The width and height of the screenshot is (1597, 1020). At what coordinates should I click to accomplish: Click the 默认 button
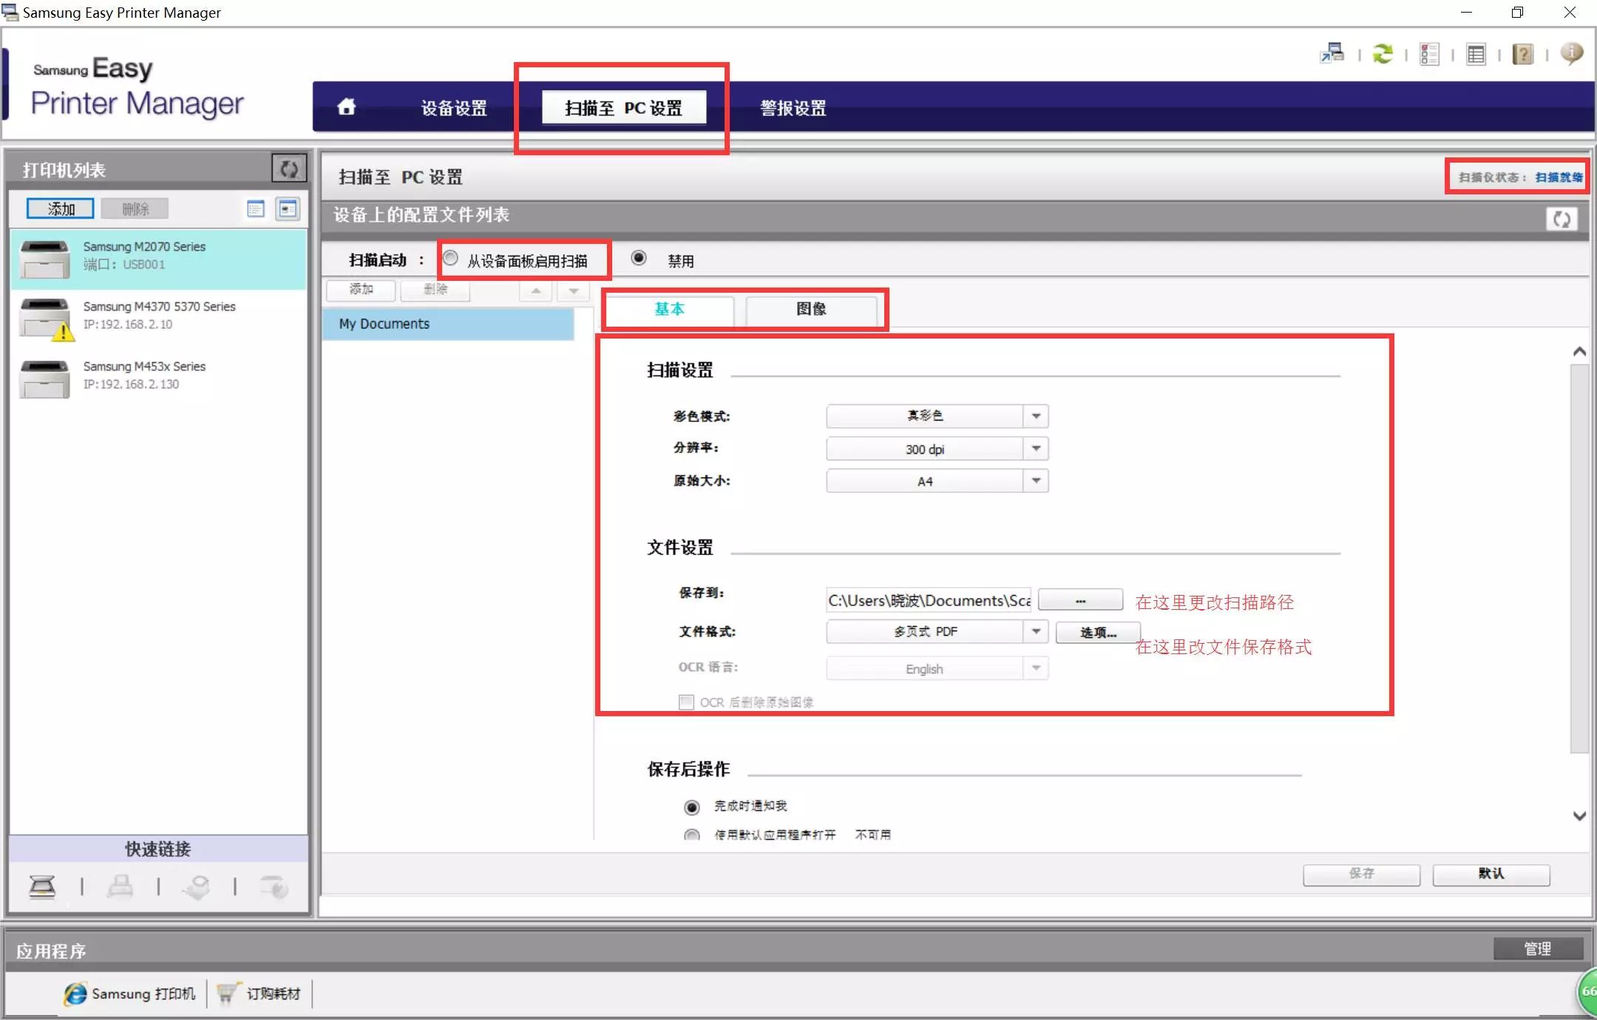(1491, 874)
